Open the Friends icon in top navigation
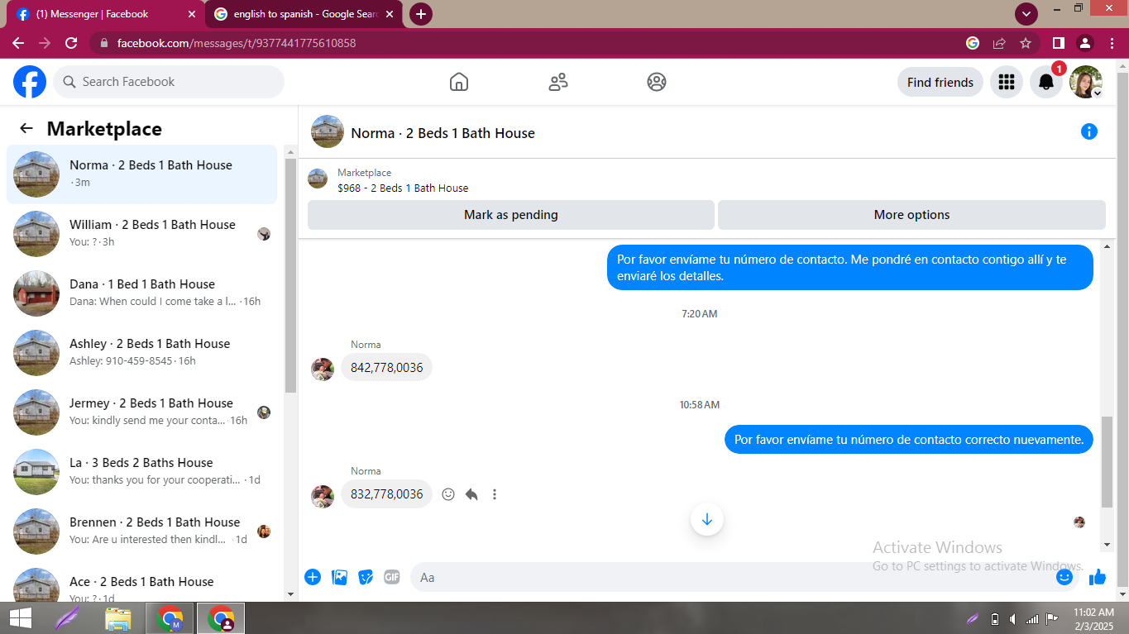The height and width of the screenshot is (634, 1129). [558, 82]
